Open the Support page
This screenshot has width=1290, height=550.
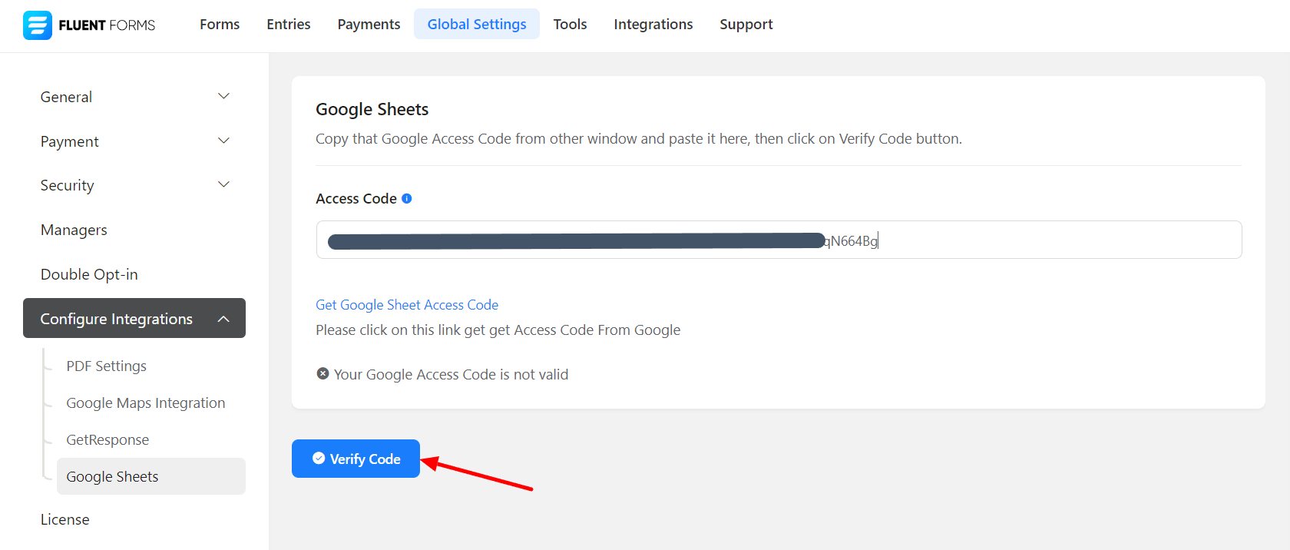click(746, 25)
